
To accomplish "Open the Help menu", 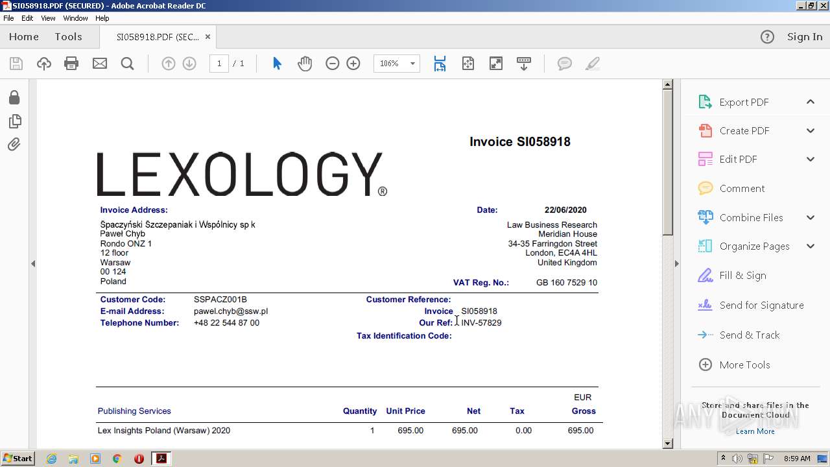I will click(102, 18).
